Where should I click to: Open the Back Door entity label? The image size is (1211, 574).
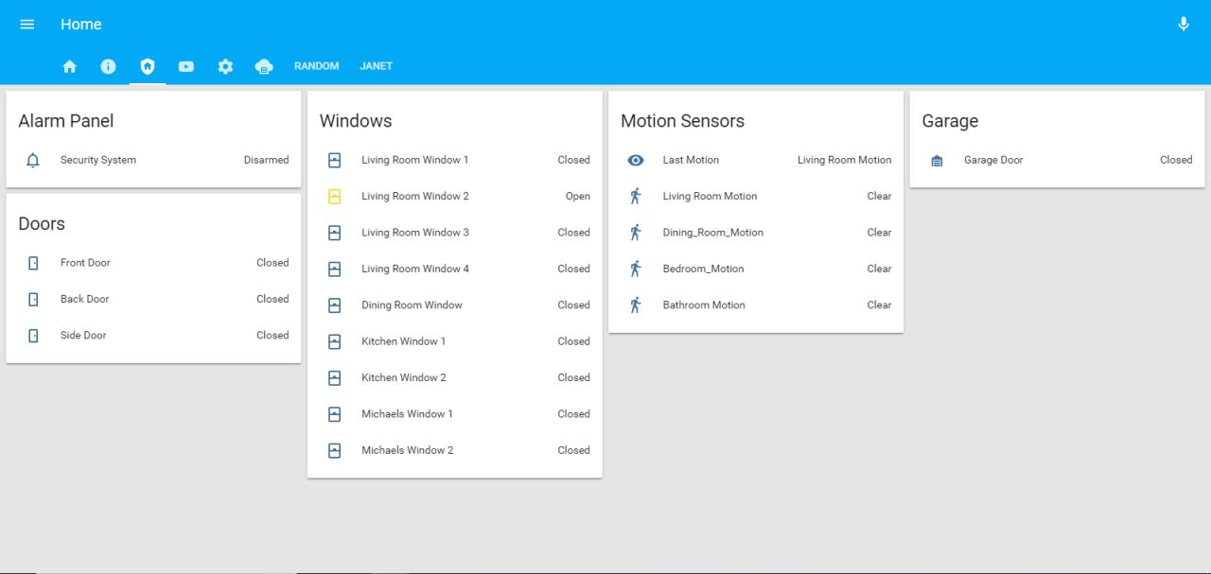(x=84, y=299)
